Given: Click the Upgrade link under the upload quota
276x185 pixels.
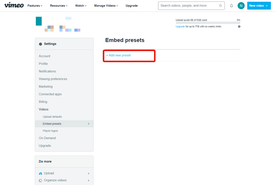Looking at the screenshot, I should point(180,27).
